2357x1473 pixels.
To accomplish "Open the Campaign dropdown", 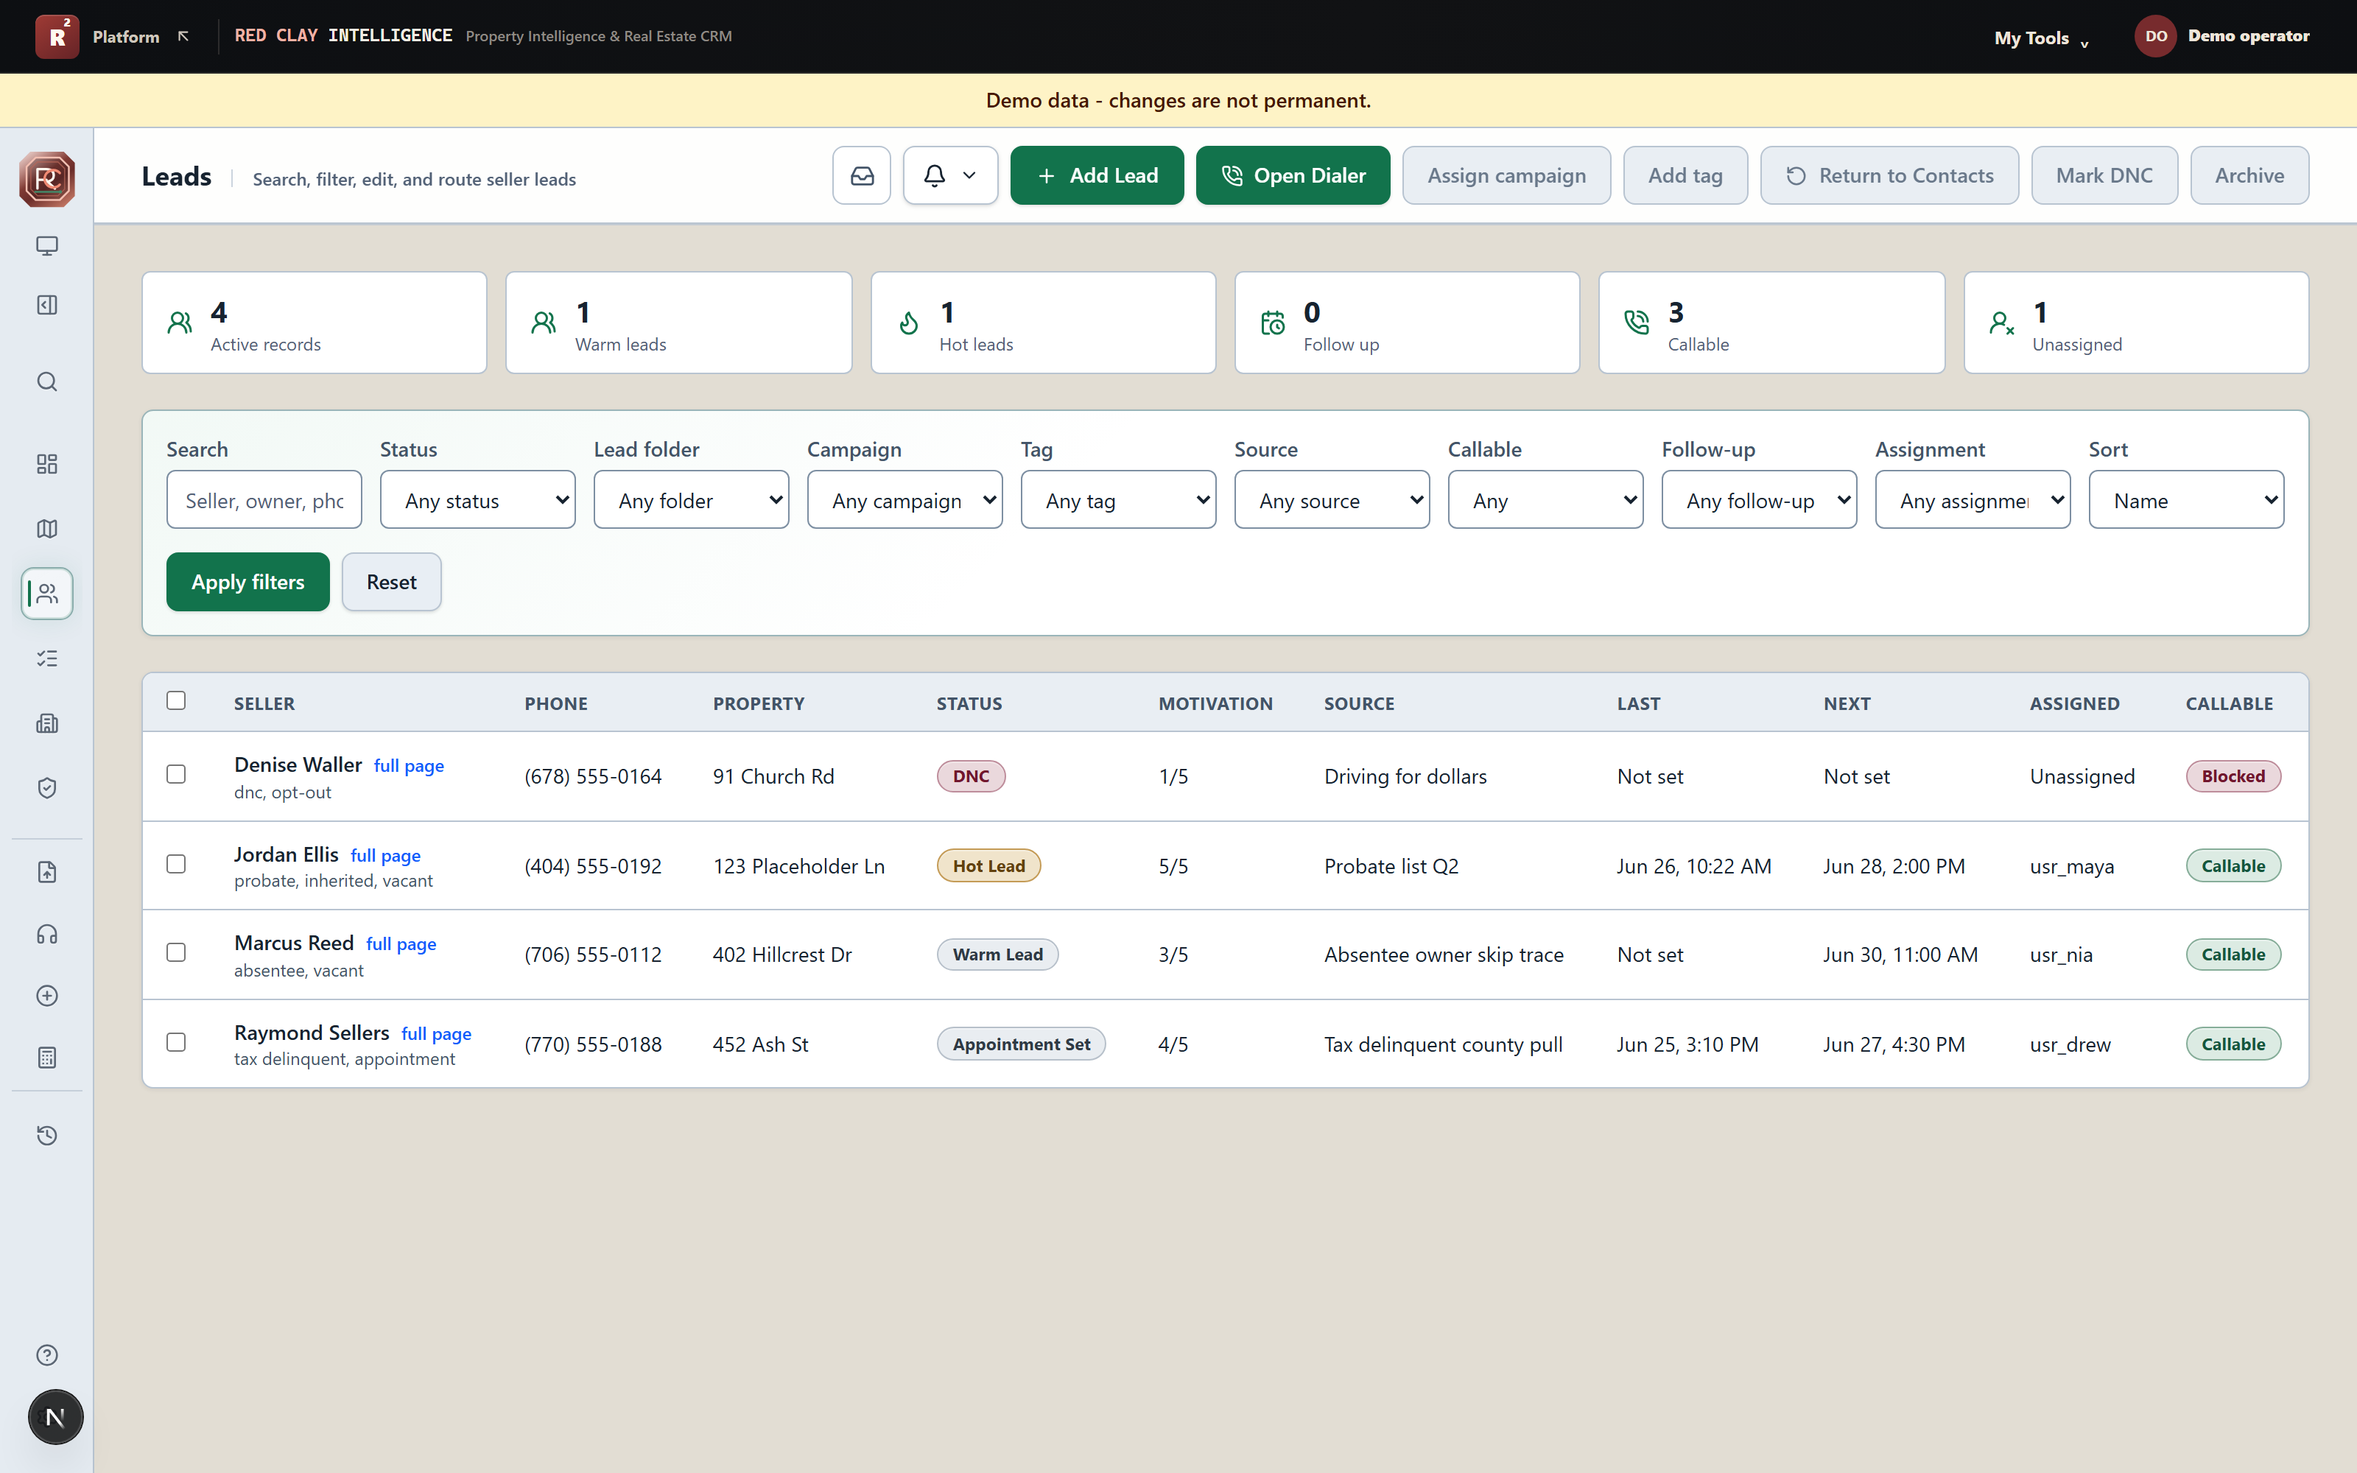I will 904,500.
